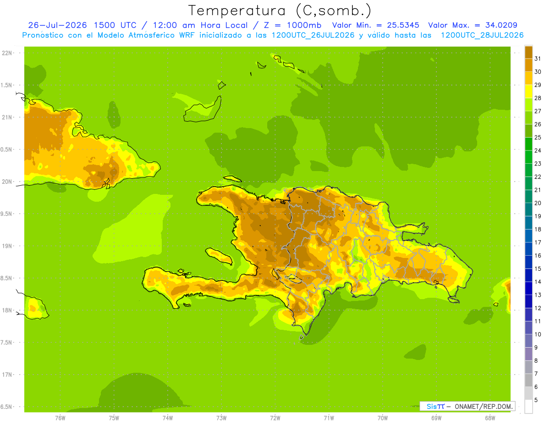Pick the amber swatch between 29 and 30
The image size is (550, 424).
528,78
